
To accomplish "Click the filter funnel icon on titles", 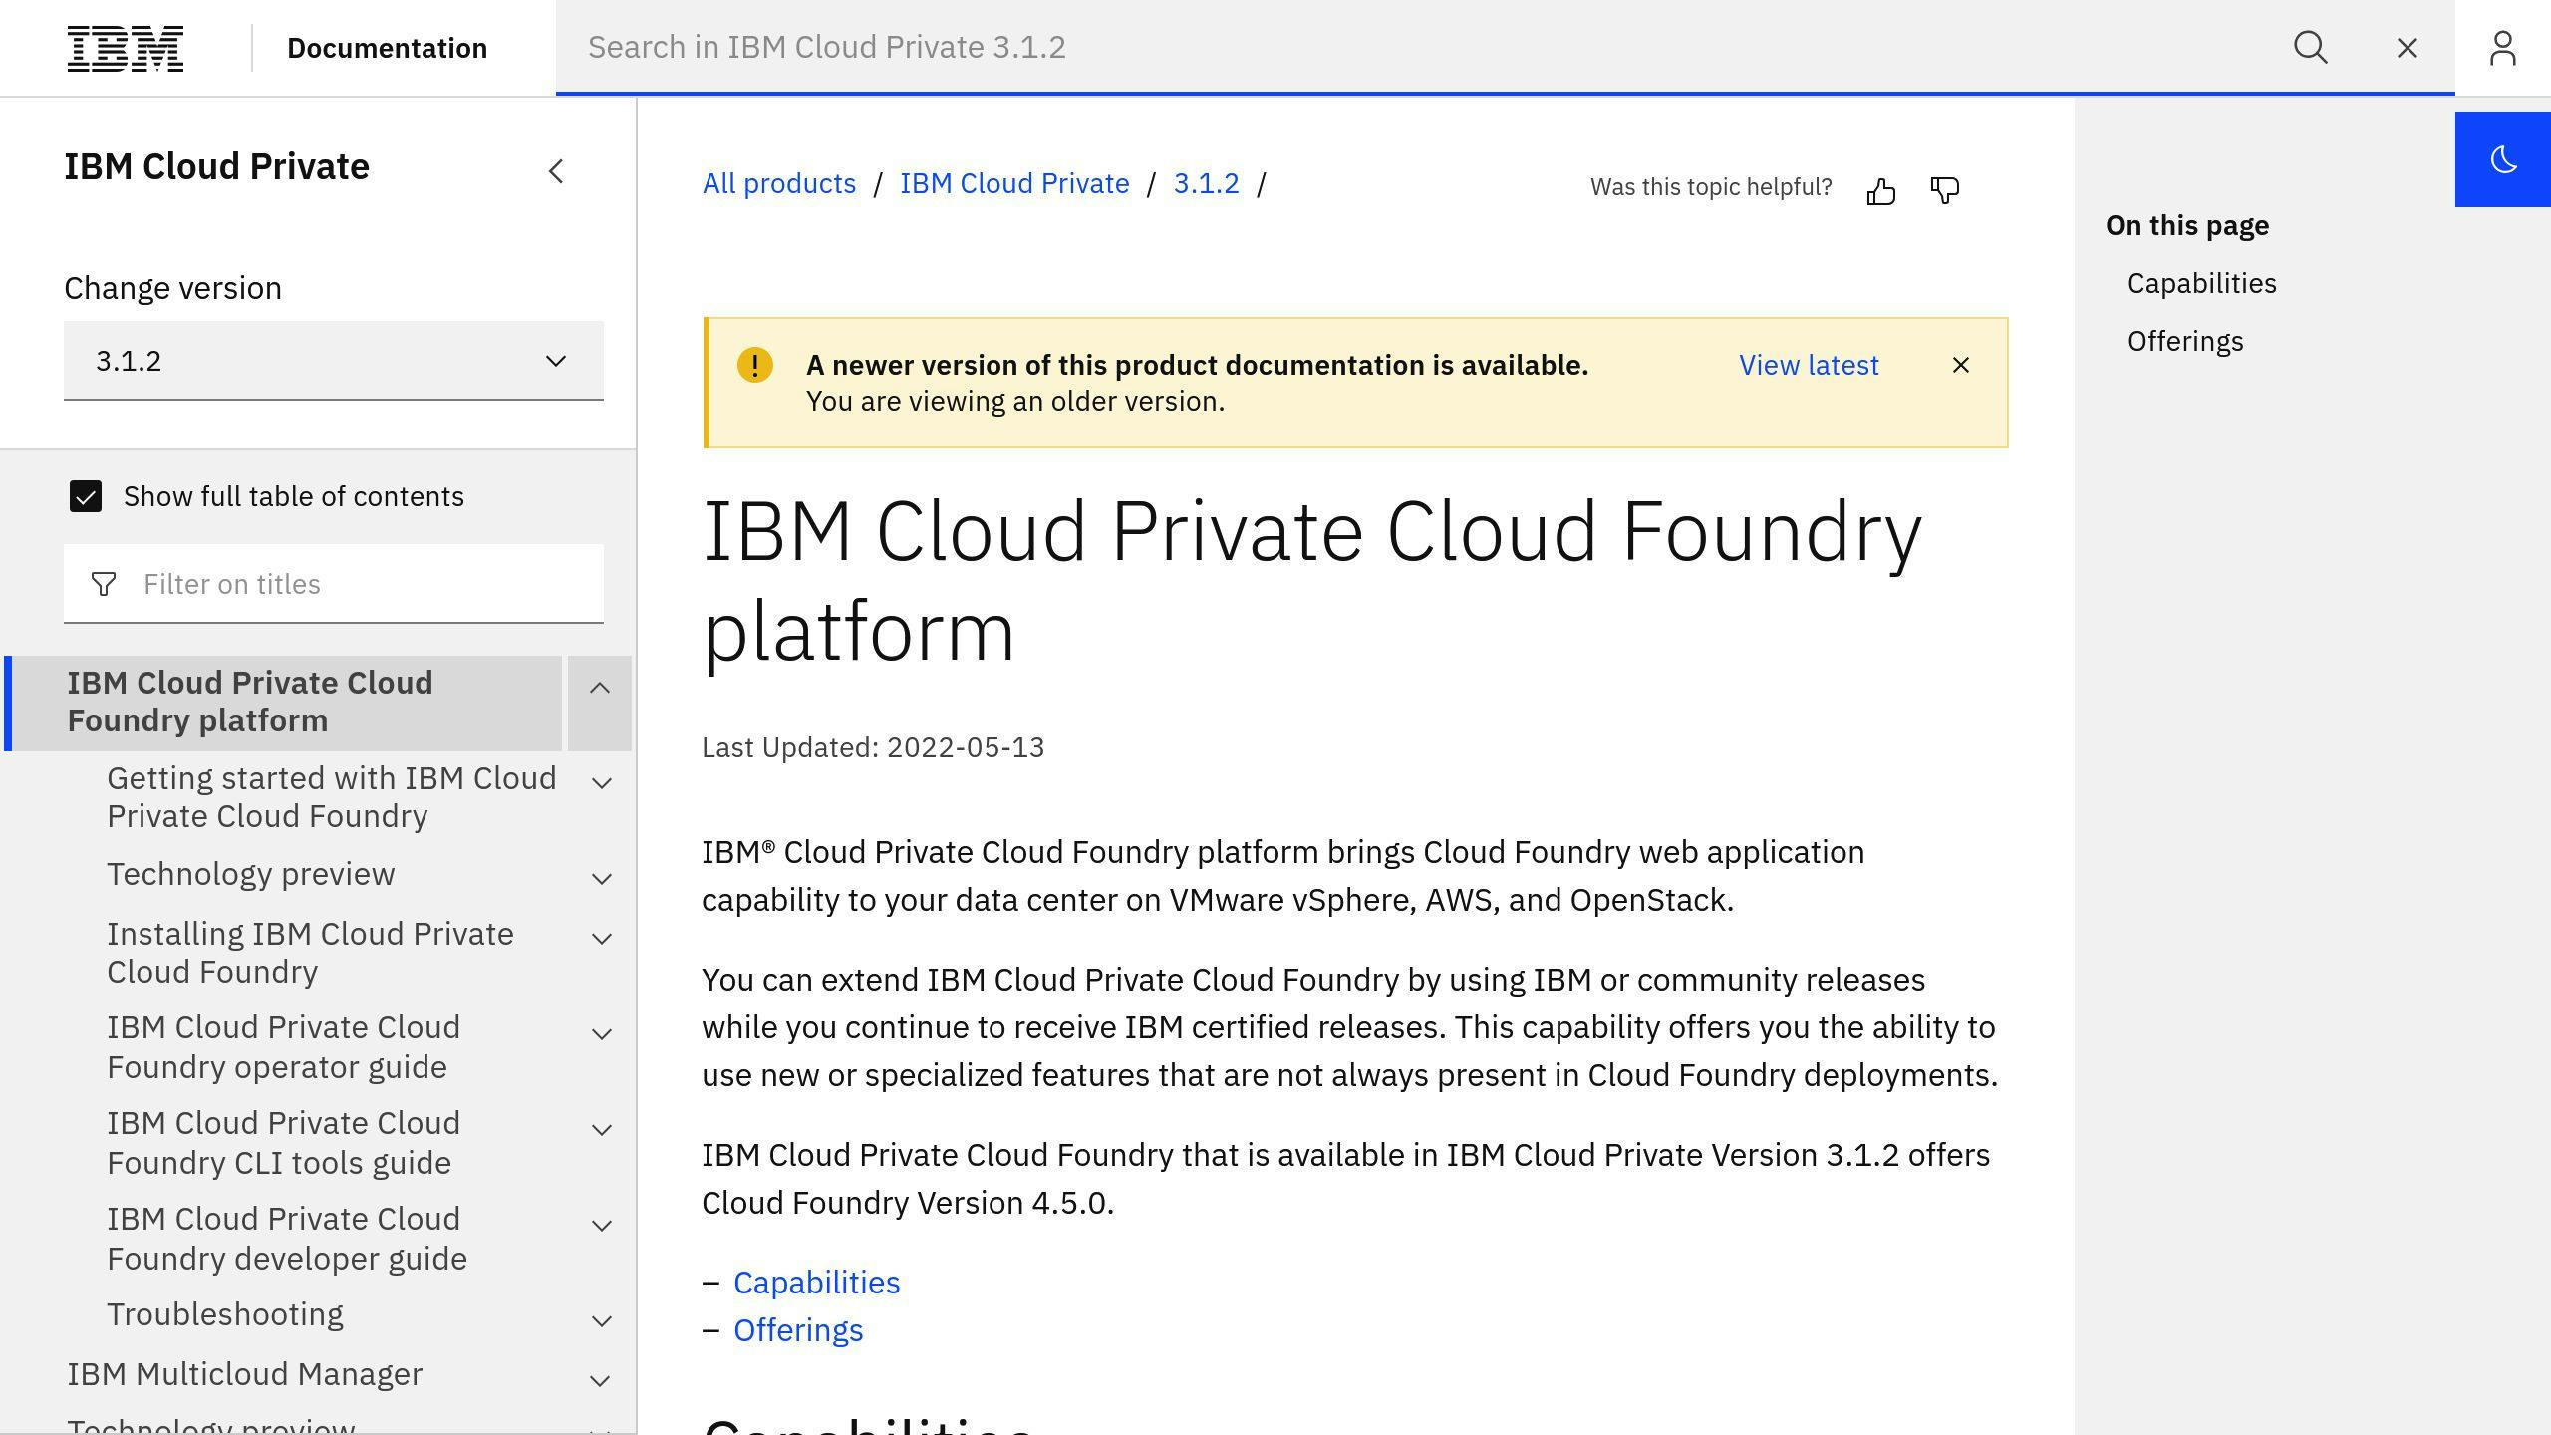I will [x=105, y=583].
